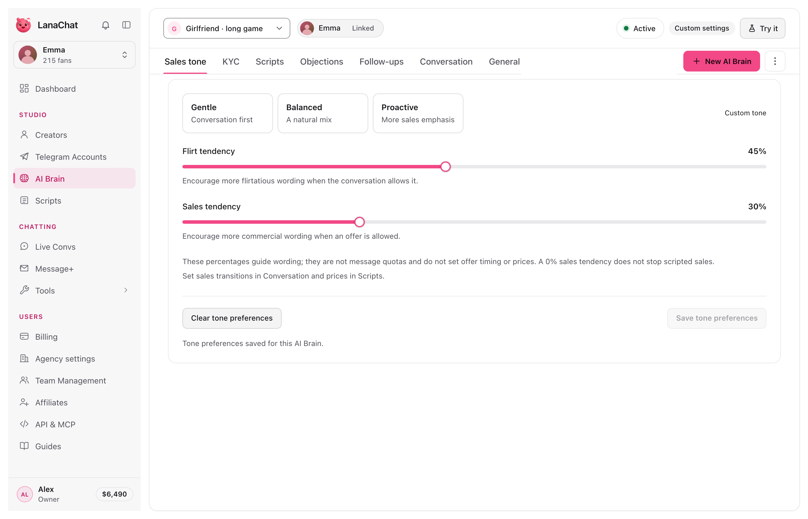Collapse the sidebar panel icon
This screenshot has width=808, height=519.
[x=126, y=25]
